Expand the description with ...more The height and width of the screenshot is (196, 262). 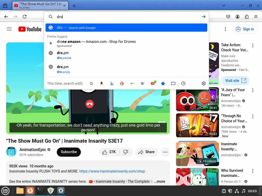pyautogui.click(x=159, y=181)
